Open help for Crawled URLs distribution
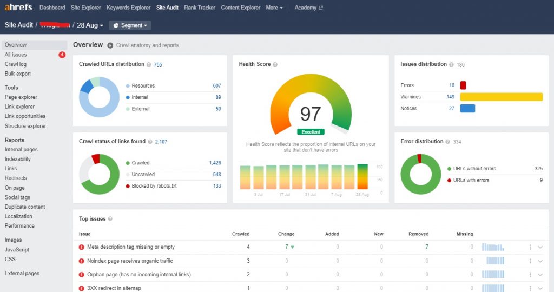The width and height of the screenshot is (554, 292). tap(149, 64)
